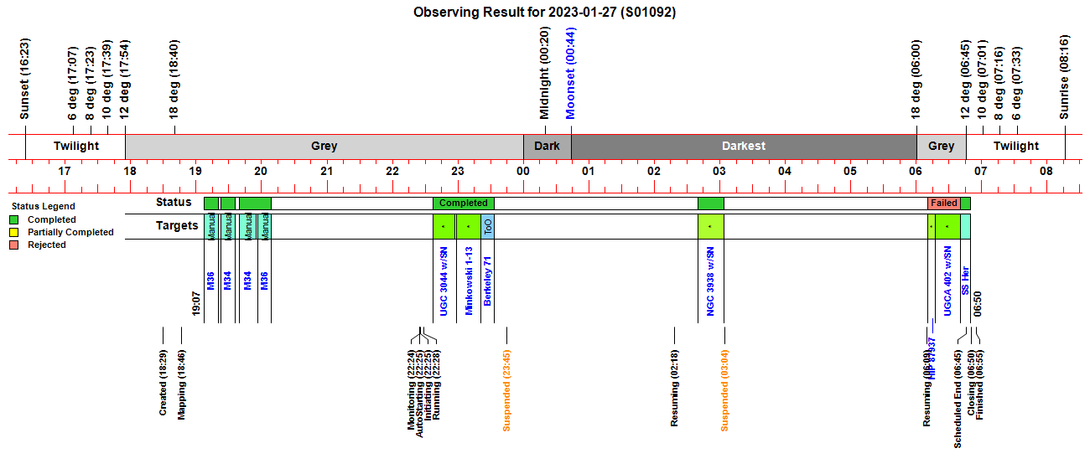Viewport: 1090px width, 469px height.
Task: Select the cyan SS Her target block
Action: tap(965, 226)
